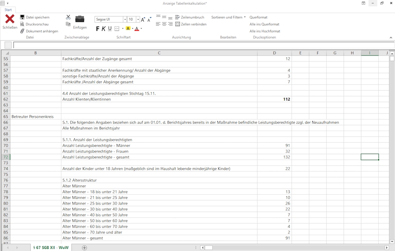This screenshot has width=395, height=251.
Task: Center text horizontally
Action: pos(164,24)
